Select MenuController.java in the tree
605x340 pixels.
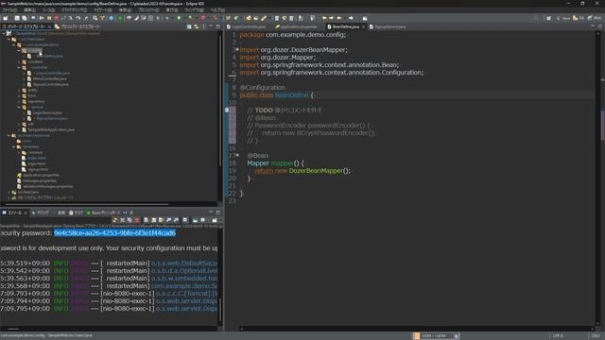click(x=46, y=78)
